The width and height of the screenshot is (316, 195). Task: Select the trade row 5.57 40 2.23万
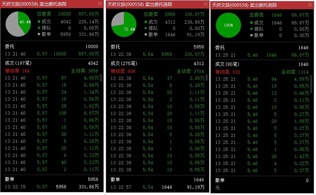coord(52,162)
